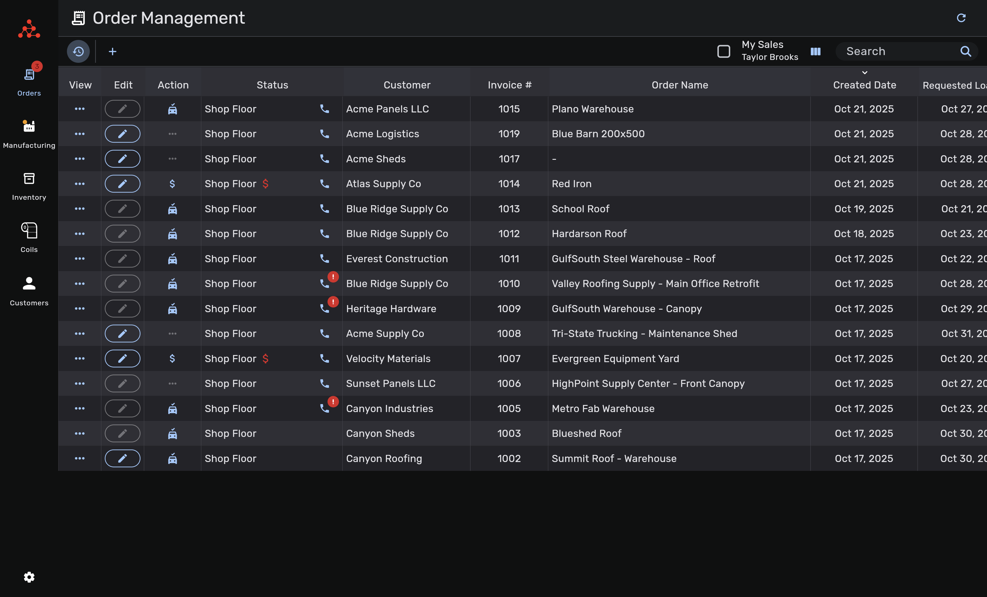Open row menu for invoice 1007

click(80, 358)
